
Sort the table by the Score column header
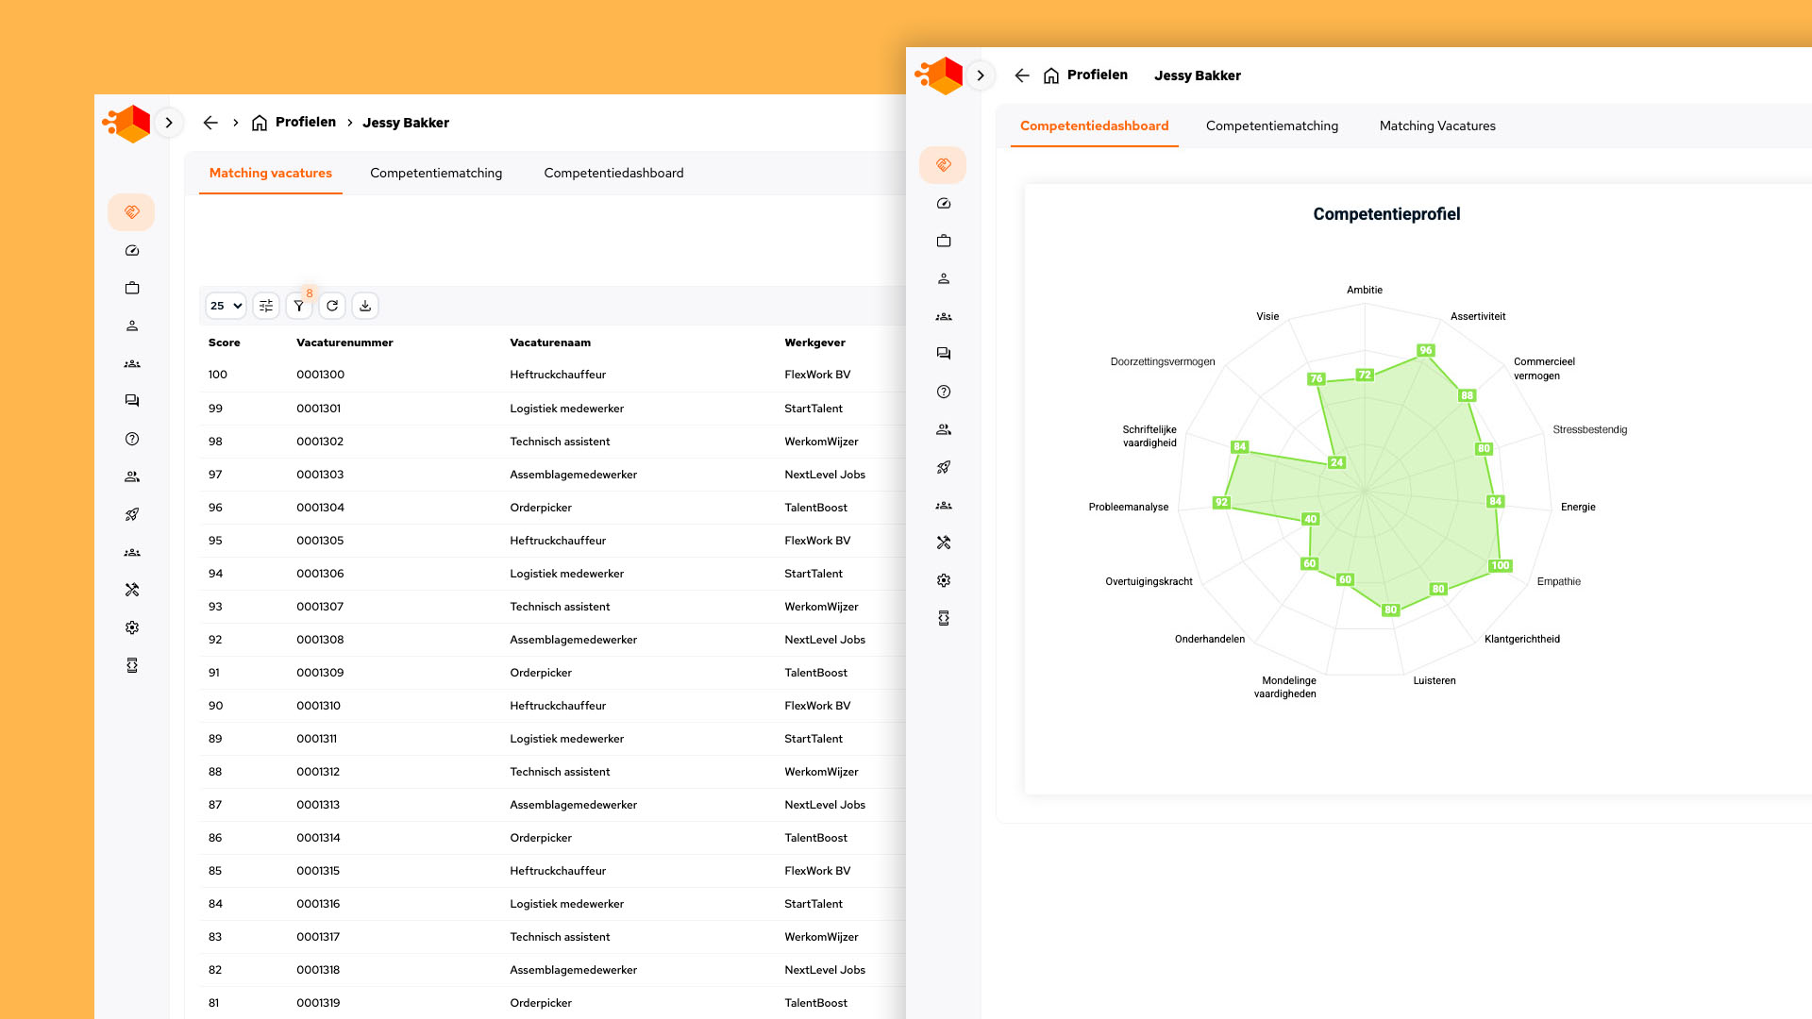(x=224, y=342)
